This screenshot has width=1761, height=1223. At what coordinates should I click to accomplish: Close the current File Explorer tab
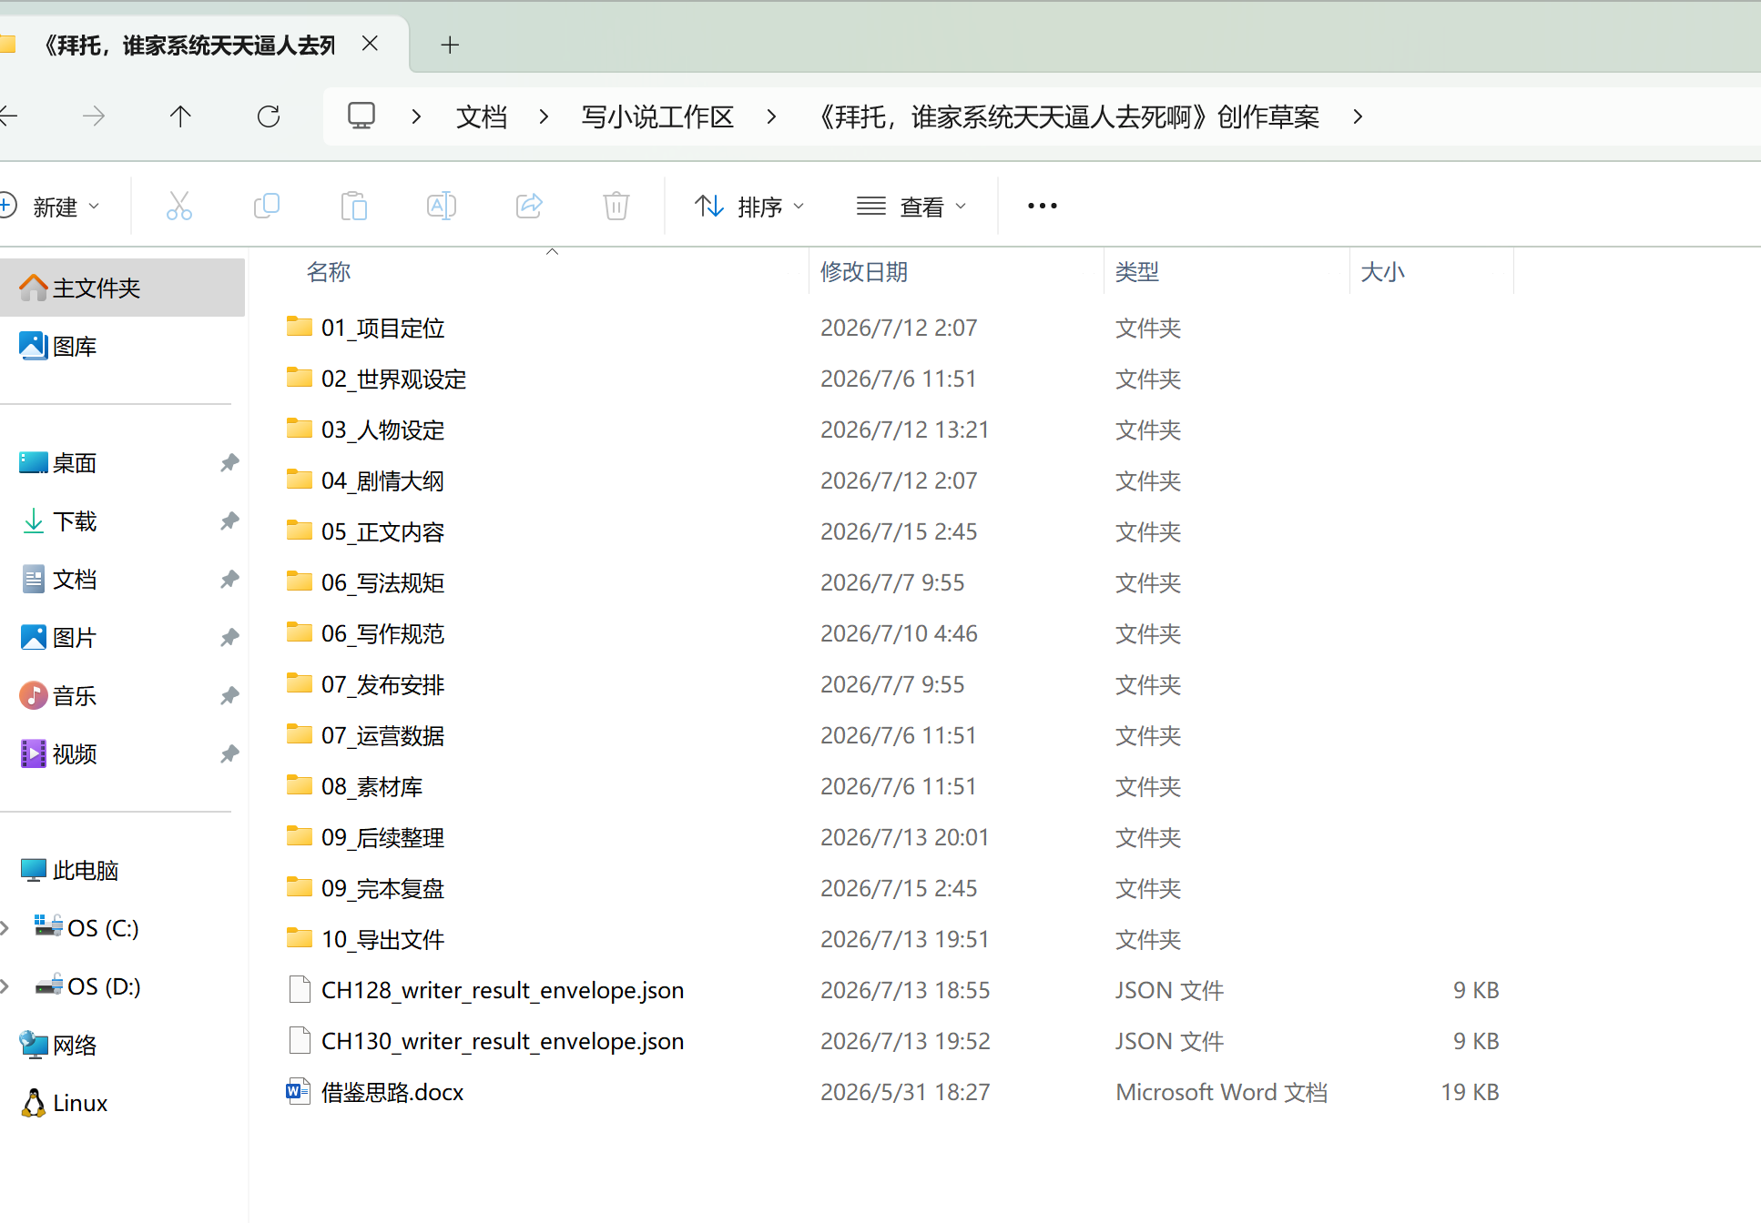click(370, 44)
